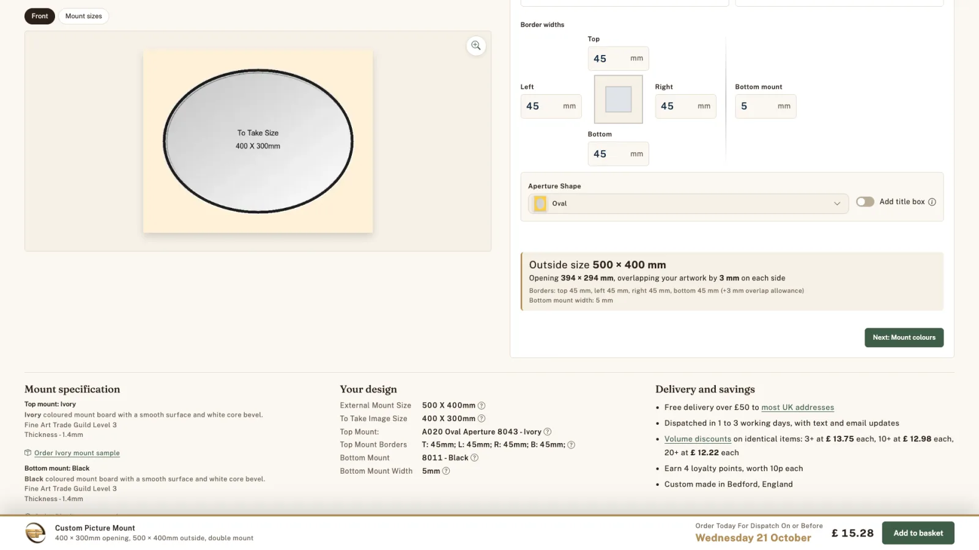Open help icon beside 8011 - Black
Screen dimensions: 979x550
(474, 458)
